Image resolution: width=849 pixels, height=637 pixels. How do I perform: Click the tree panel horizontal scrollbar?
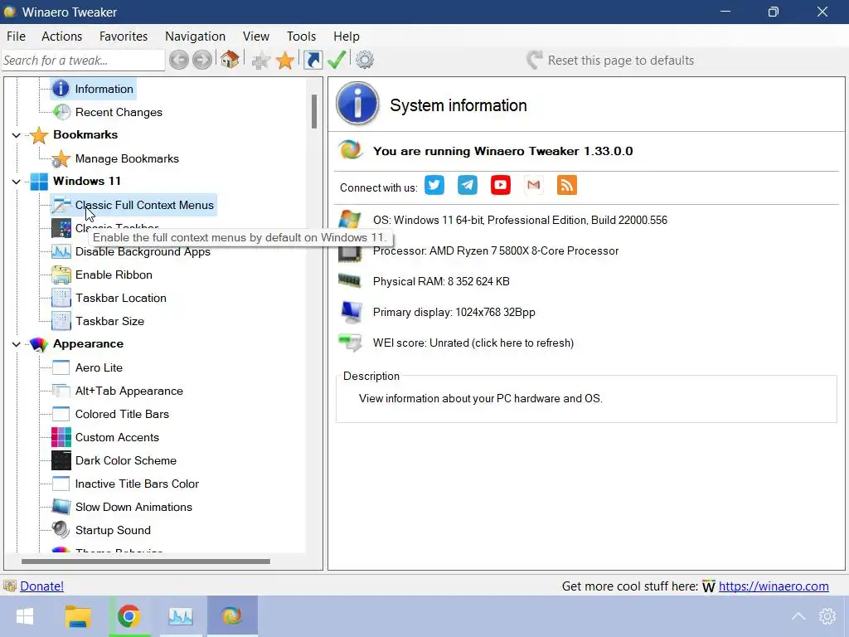click(x=146, y=562)
